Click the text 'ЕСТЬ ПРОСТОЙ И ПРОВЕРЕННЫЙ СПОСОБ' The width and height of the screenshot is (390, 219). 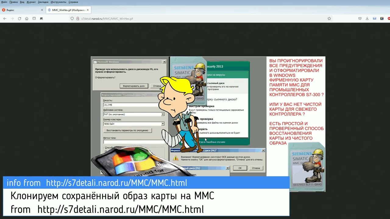point(296,126)
